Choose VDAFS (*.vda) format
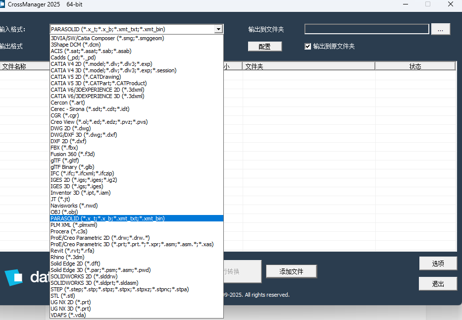This screenshot has width=462, height=320. pos(137,315)
